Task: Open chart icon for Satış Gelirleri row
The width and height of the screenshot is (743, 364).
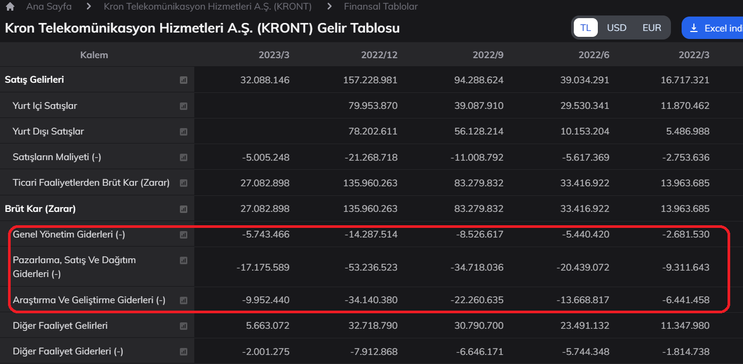Action: 184,80
